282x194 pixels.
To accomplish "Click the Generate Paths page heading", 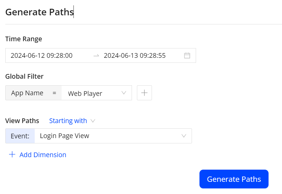I will tap(39, 12).
